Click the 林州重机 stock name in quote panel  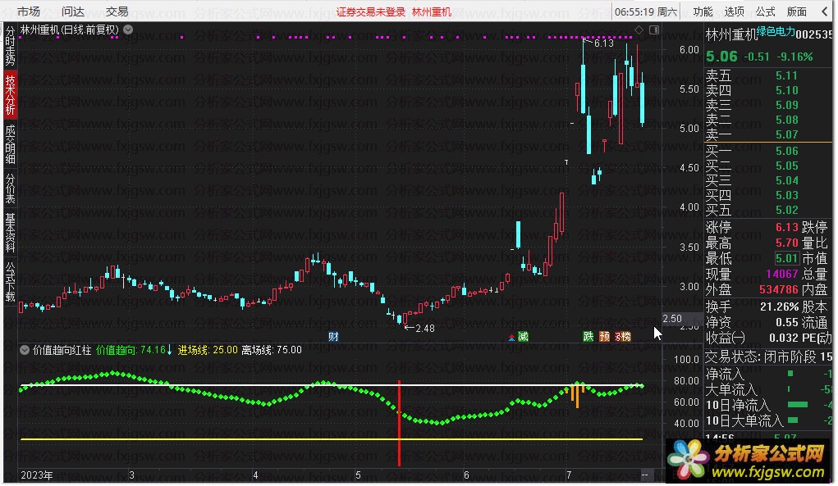(x=731, y=35)
